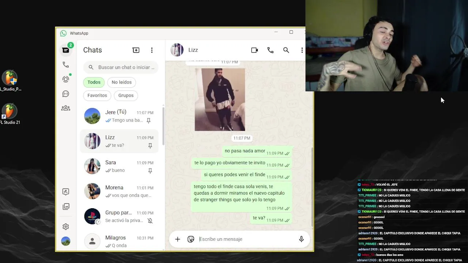The width and height of the screenshot is (468, 263).
Task: Record a voice message with microphone icon
Action: tap(301, 239)
